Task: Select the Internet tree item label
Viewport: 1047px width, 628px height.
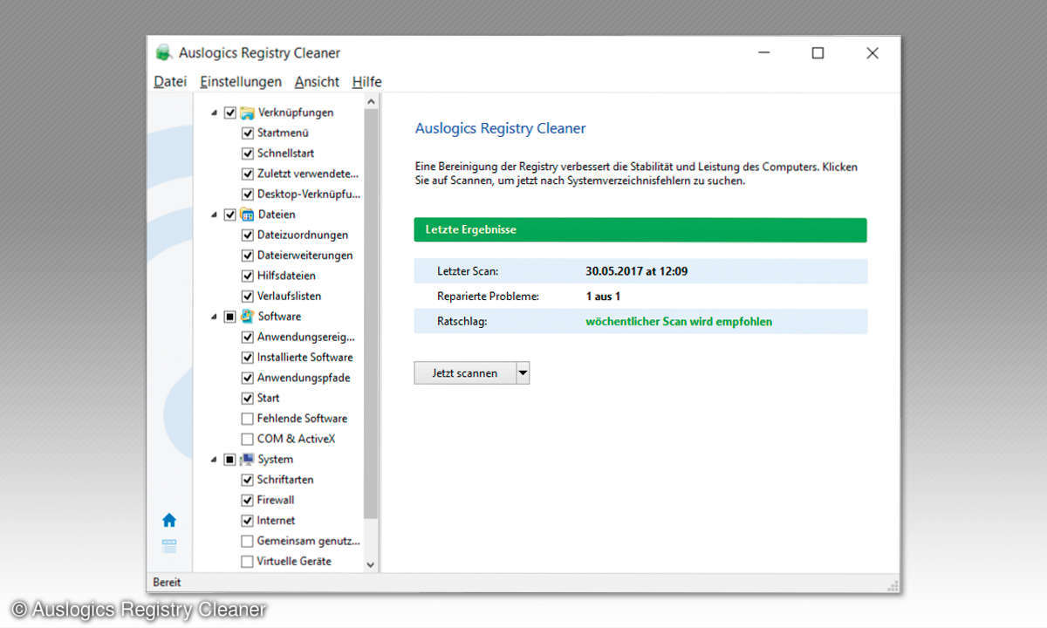Action: (x=276, y=521)
